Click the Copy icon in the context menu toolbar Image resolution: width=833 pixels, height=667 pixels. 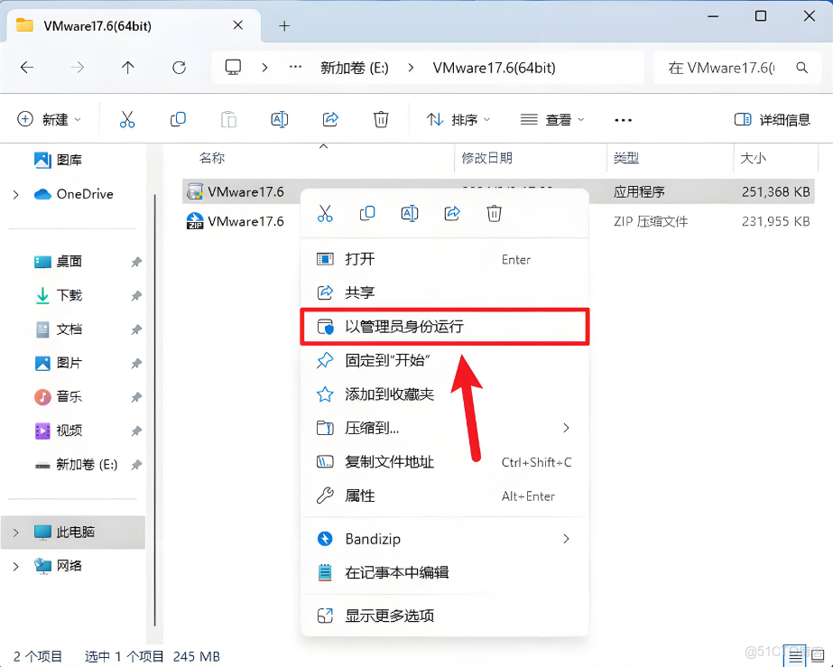pyautogui.click(x=366, y=214)
